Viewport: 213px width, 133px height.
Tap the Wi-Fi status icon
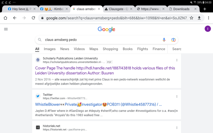pos(195,2)
